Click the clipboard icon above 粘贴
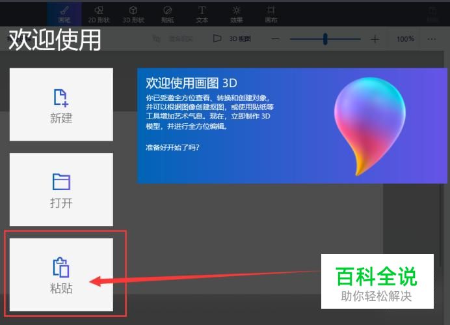Image resolution: width=450 pixels, height=325 pixels. click(x=61, y=267)
